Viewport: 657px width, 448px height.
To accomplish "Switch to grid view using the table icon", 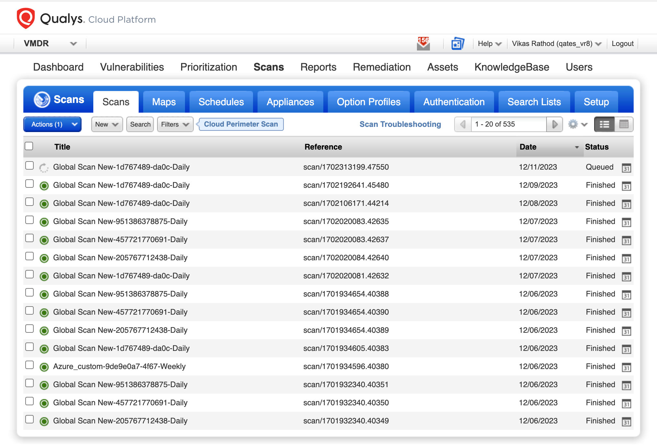I will (624, 124).
